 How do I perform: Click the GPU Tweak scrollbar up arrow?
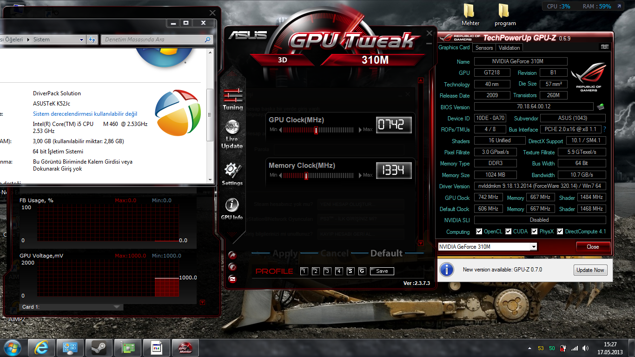(421, 80)
